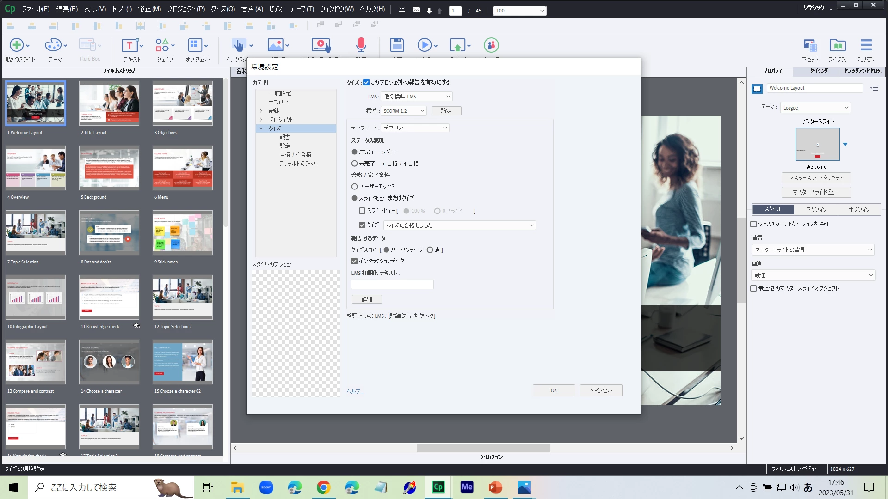The image size is (888, 499).
Task: Expand the Project (プロジェクト) category tree node
Action: point(261,120)
